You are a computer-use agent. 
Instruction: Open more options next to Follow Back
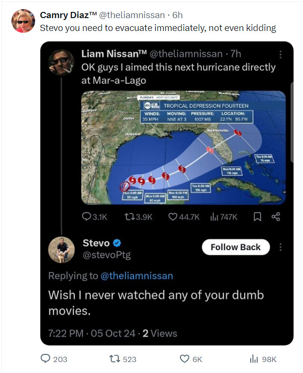281,247
